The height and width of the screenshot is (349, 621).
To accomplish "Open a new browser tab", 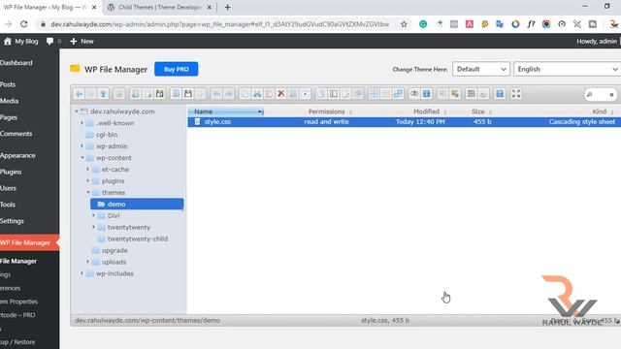I will (227, 7).
